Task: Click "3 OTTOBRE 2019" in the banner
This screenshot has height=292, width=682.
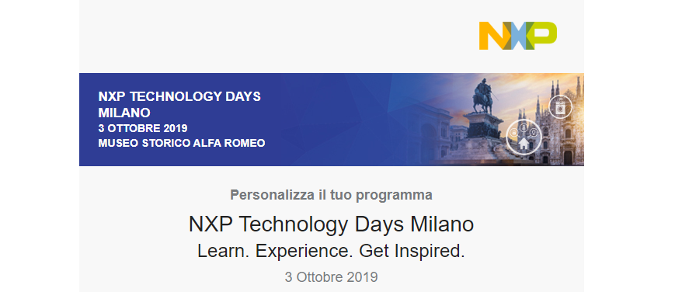Action: coord(143,128)
